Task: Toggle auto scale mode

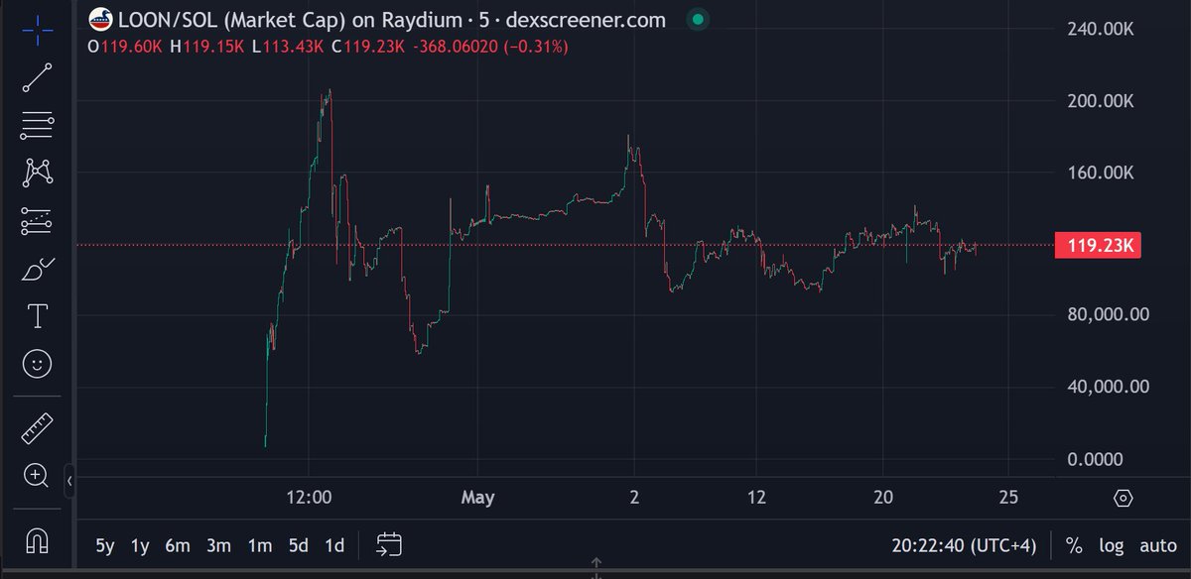Action: 1157,544
